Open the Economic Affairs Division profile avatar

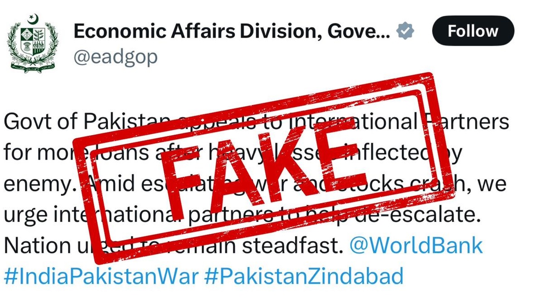(33, 43)
